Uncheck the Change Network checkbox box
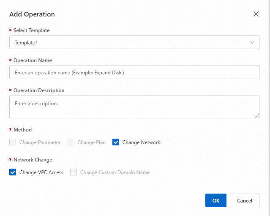 click(x=116, y=142)
